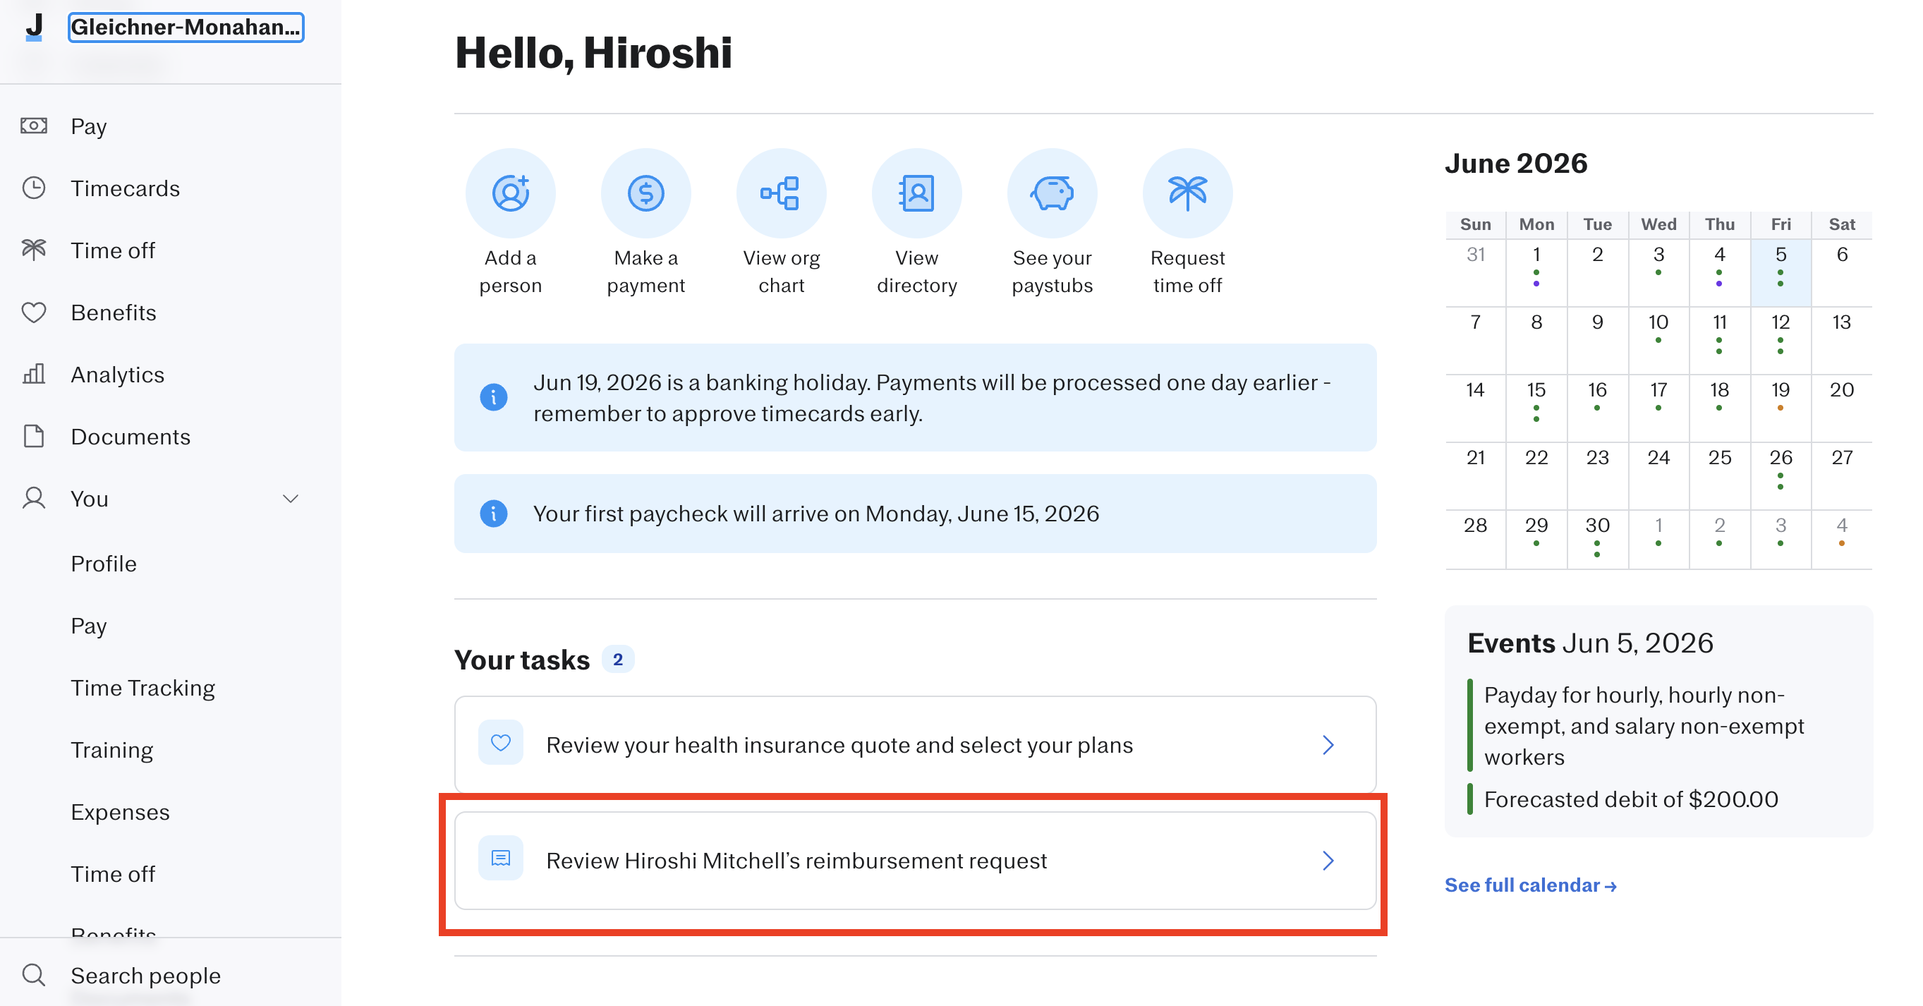Image resolution: width=1923 pixels, height=1006 pixels.
Task: Click the You person icon
Action: (34, 498)
